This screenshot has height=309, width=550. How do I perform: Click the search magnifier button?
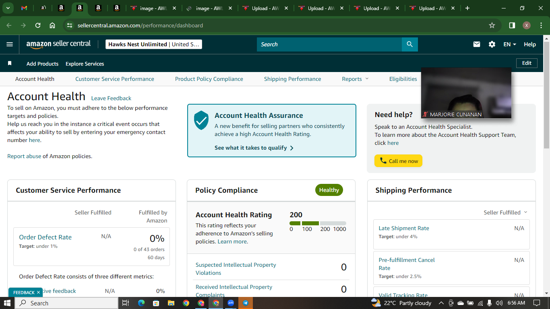coord(409,44)
